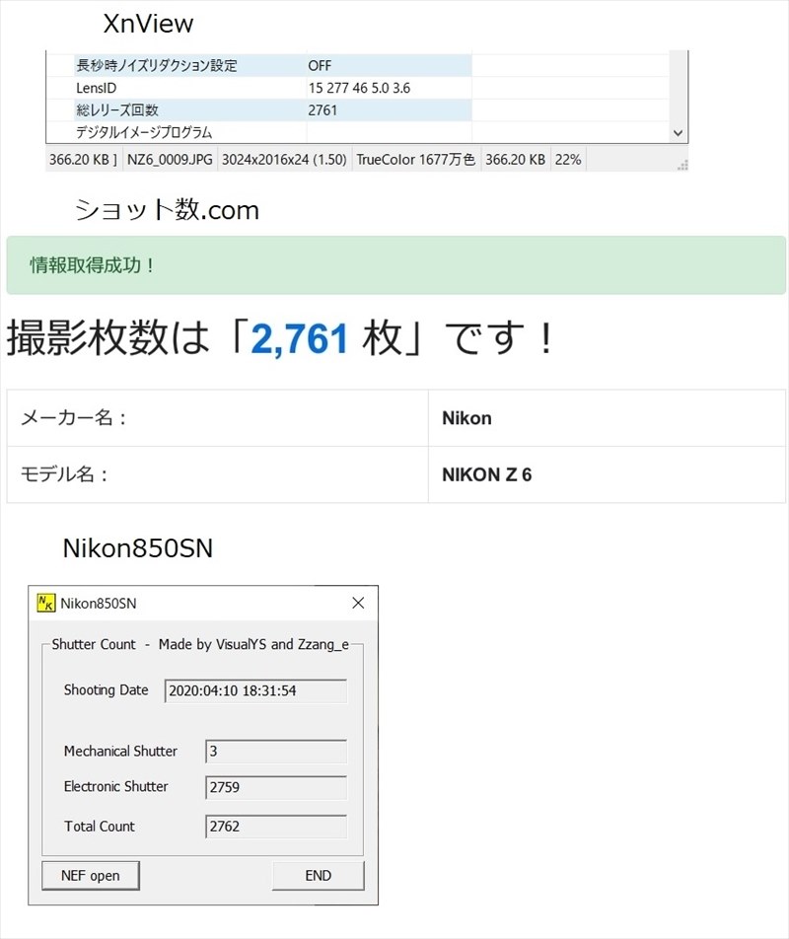Click the Nikon850SN section heading
This screenshot has width=789, height=939.
coord(138,548)
